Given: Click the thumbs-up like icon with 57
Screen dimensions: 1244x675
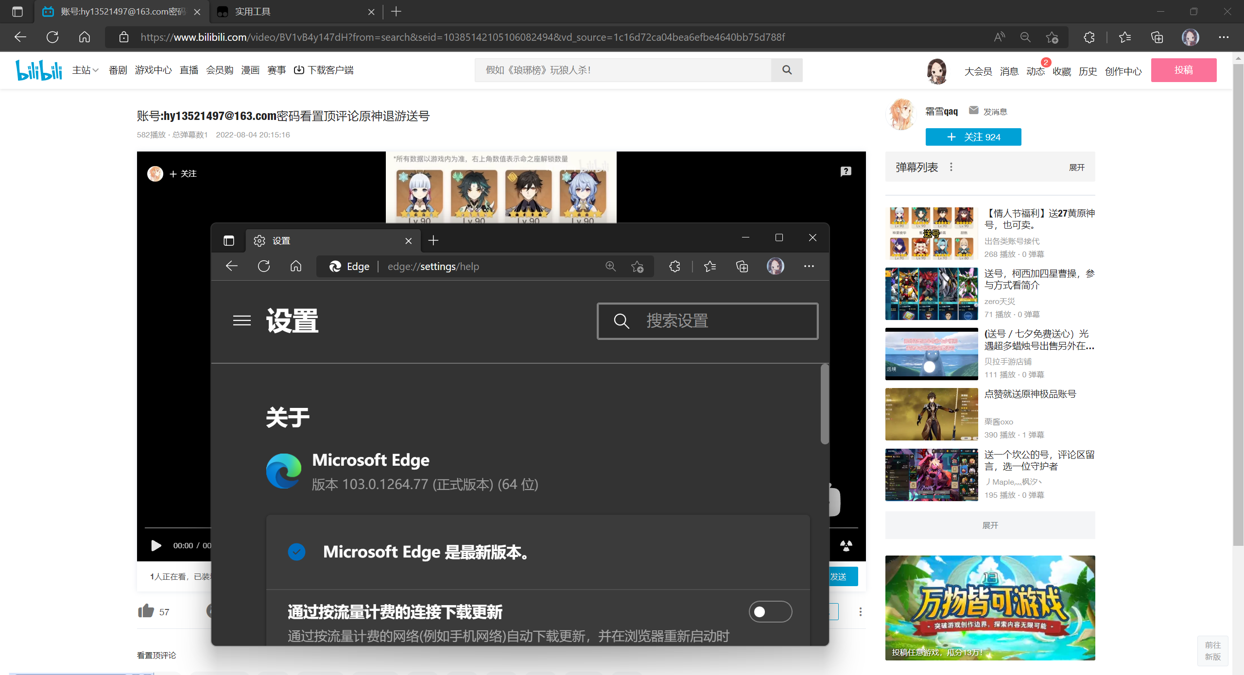Looking at the screenshot, I should [x=146, y=610].
